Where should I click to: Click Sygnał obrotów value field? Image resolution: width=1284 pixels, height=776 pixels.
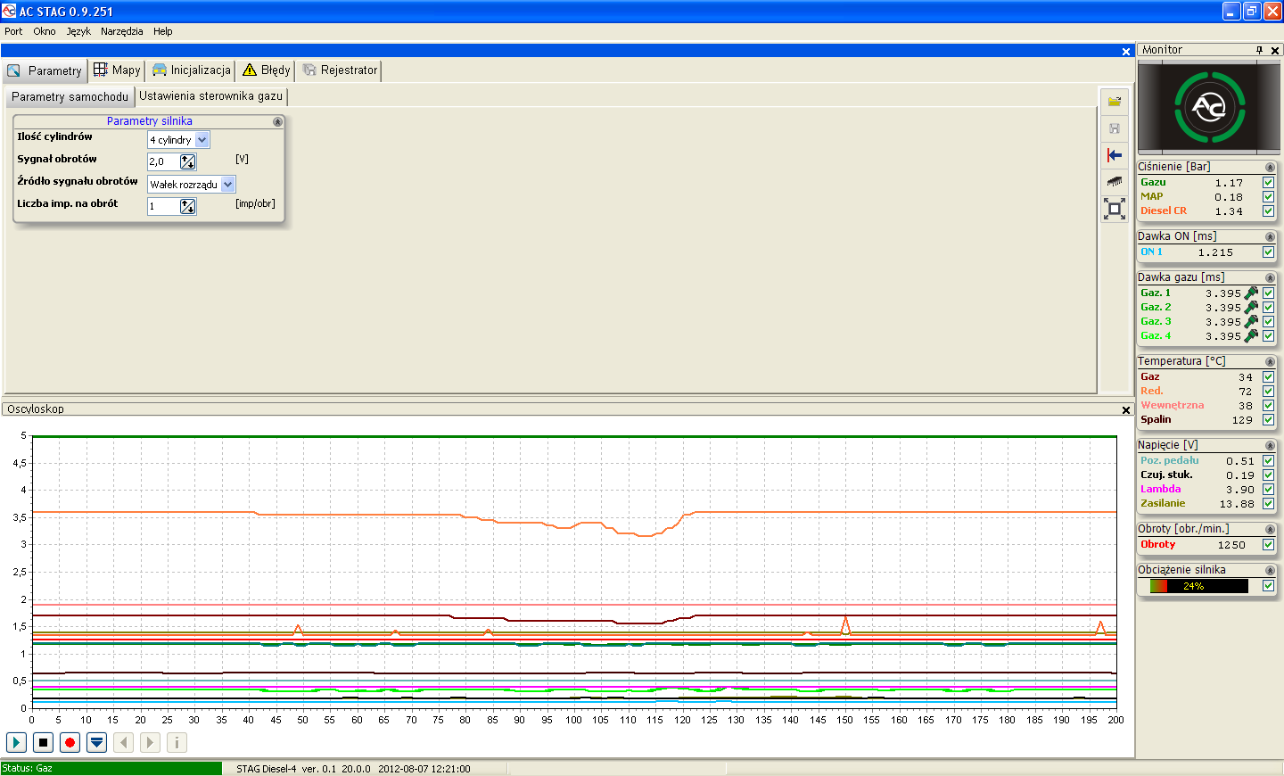point(163,161)
